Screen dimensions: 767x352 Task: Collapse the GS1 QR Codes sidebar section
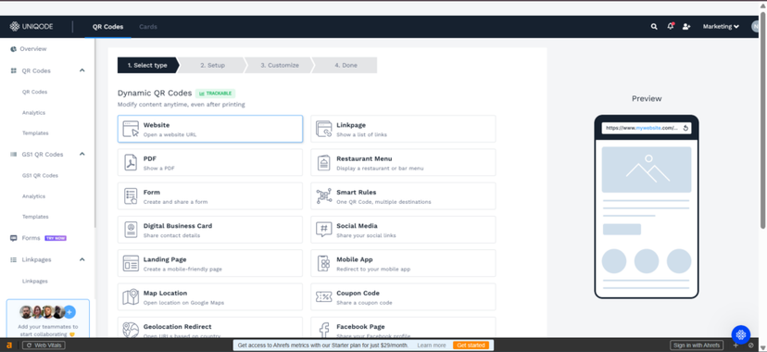(82, 154)
